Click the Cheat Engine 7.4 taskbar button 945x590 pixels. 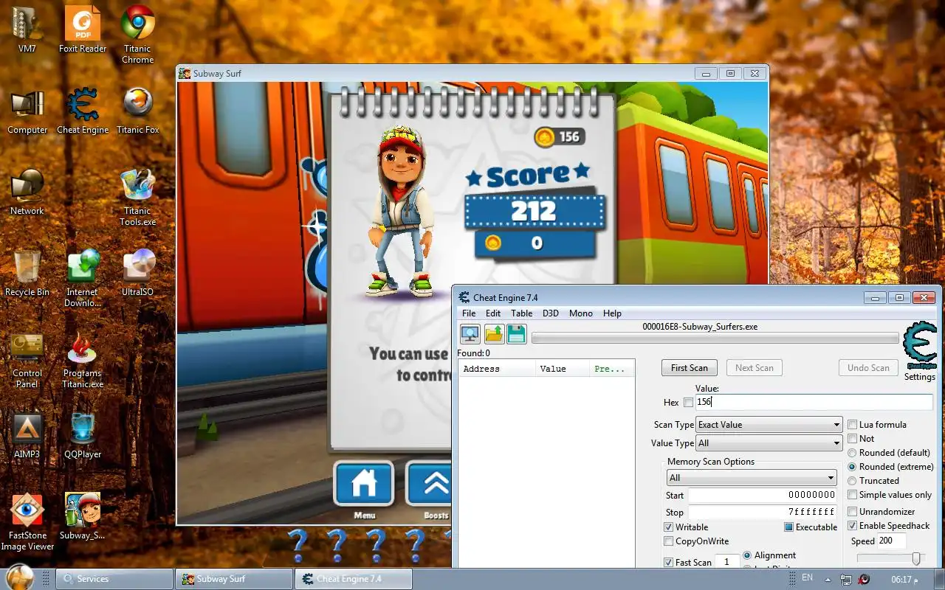coord(353,579)
